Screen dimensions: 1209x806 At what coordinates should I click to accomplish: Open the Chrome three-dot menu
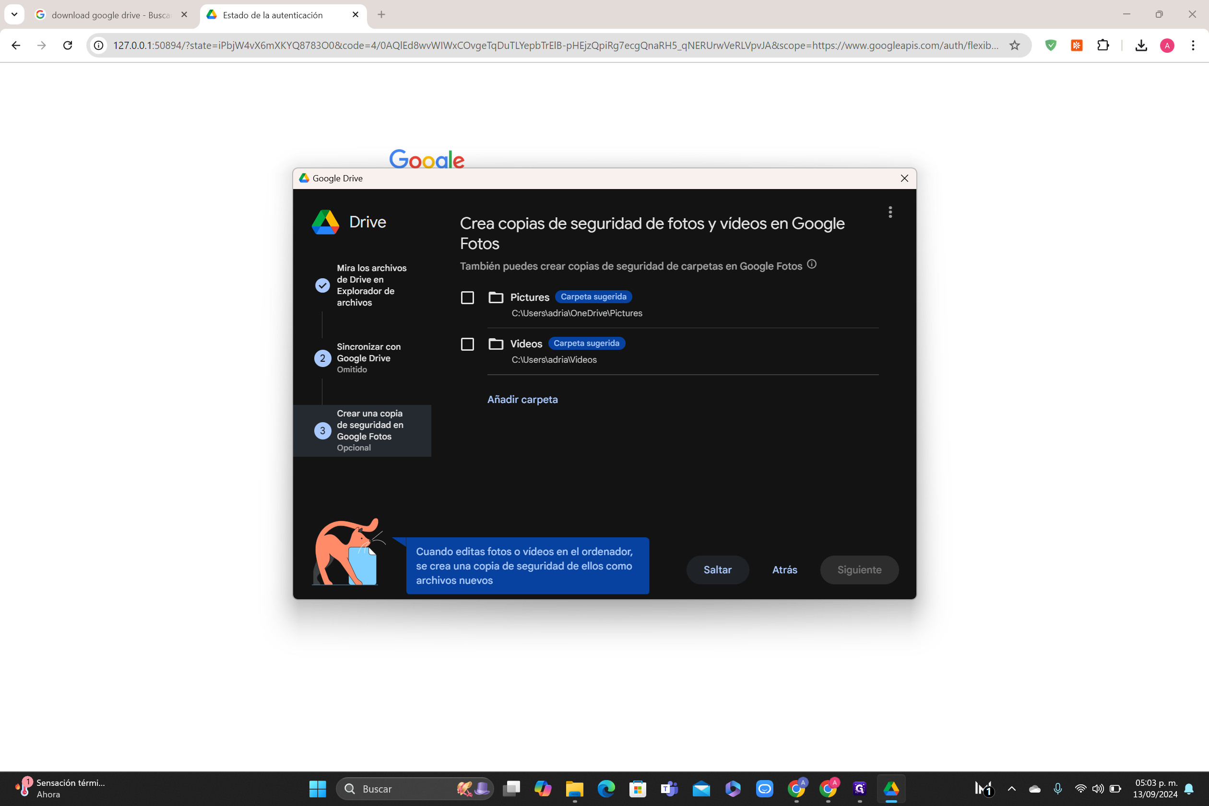1193,45
